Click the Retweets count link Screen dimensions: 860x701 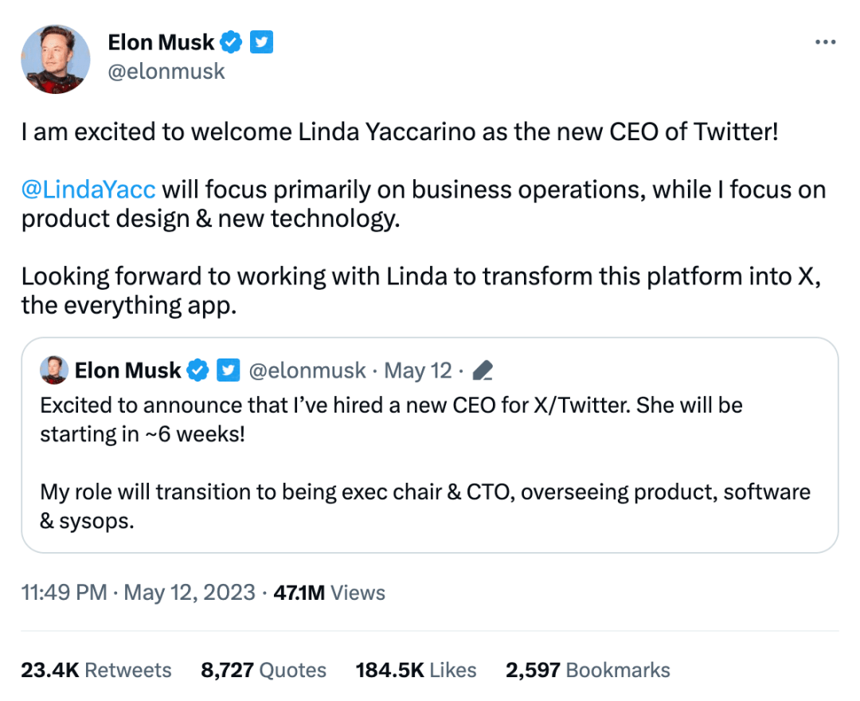[96, 670]
